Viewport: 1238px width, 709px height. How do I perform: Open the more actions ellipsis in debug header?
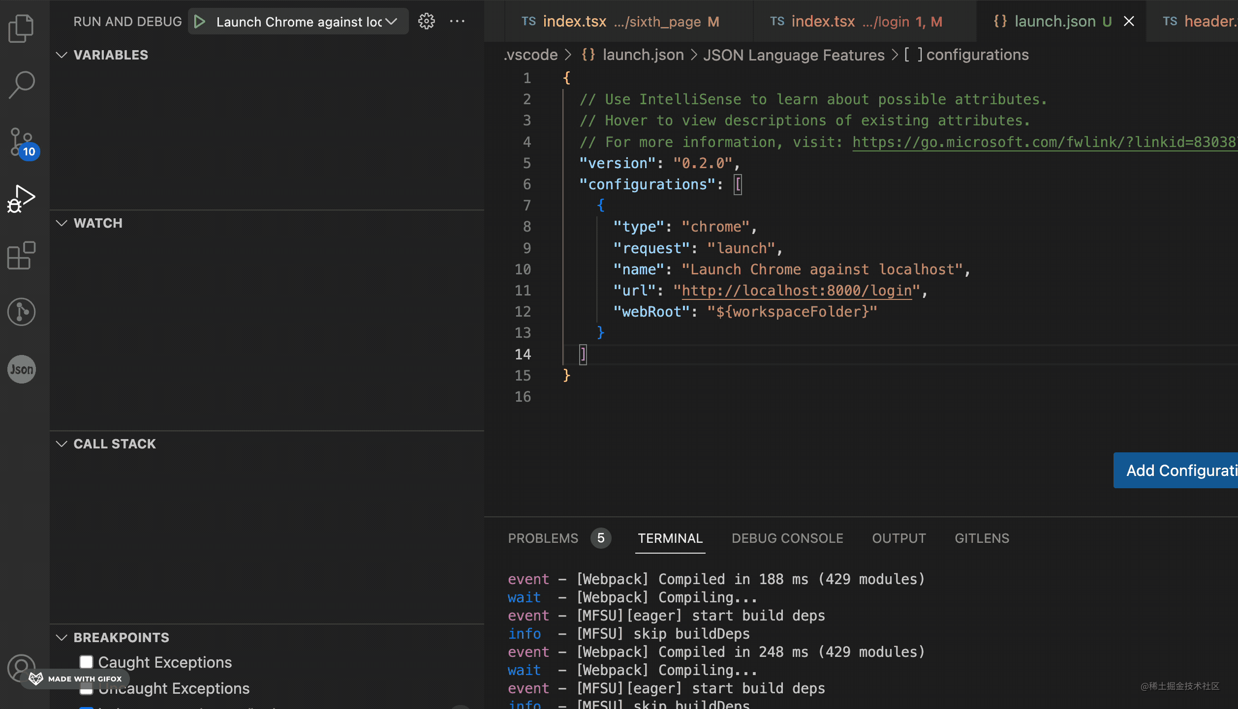[x=457, y=21]
